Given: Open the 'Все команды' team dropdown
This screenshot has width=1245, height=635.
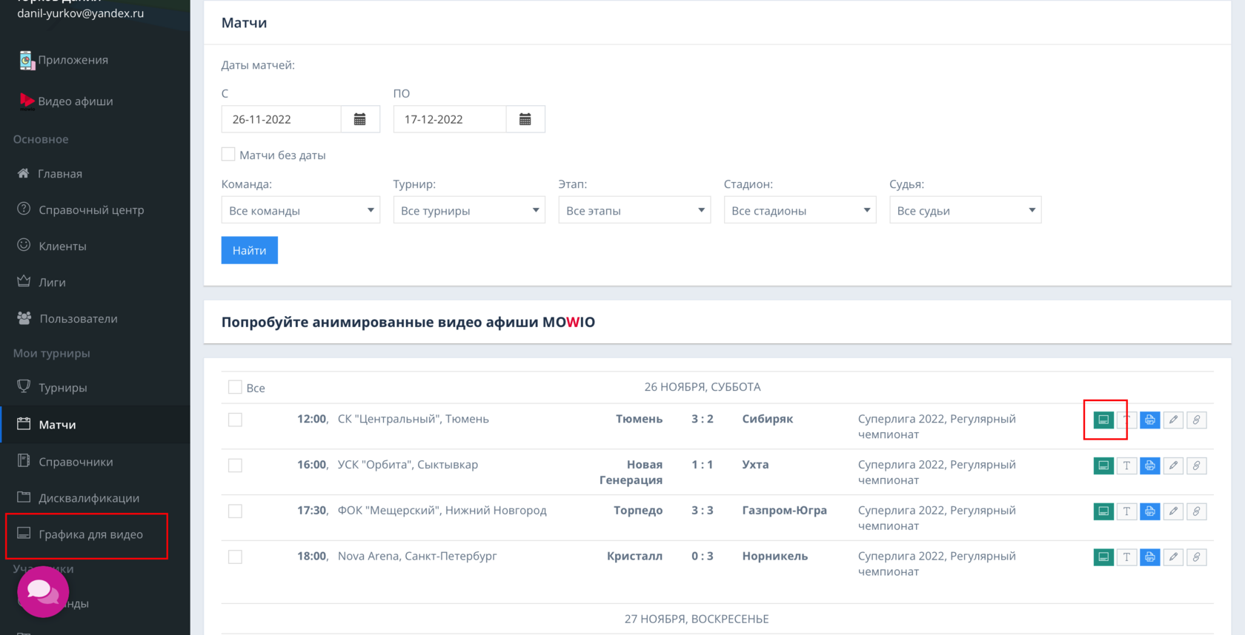Looking at the screenshot, I should [x=301, y=210].
